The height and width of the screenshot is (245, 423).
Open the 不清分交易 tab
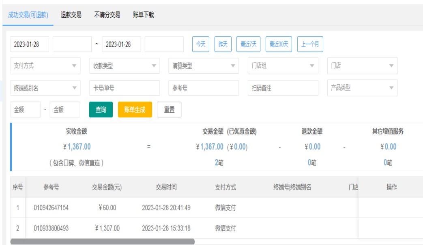107,15
